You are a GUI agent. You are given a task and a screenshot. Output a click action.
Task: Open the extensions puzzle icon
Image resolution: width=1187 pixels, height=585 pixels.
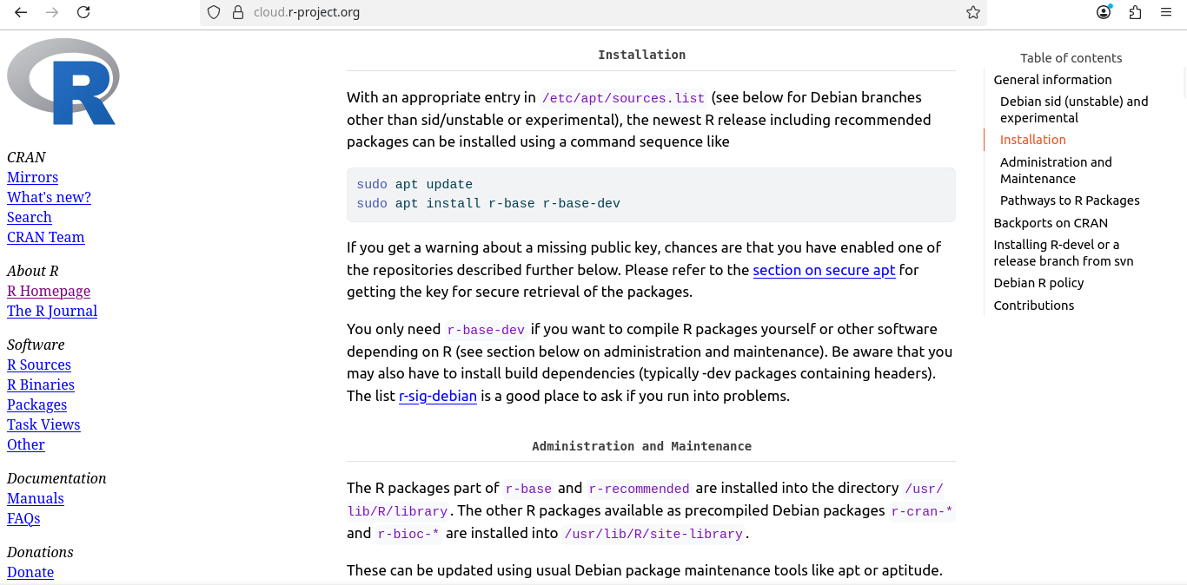(x=1135, y=12)
